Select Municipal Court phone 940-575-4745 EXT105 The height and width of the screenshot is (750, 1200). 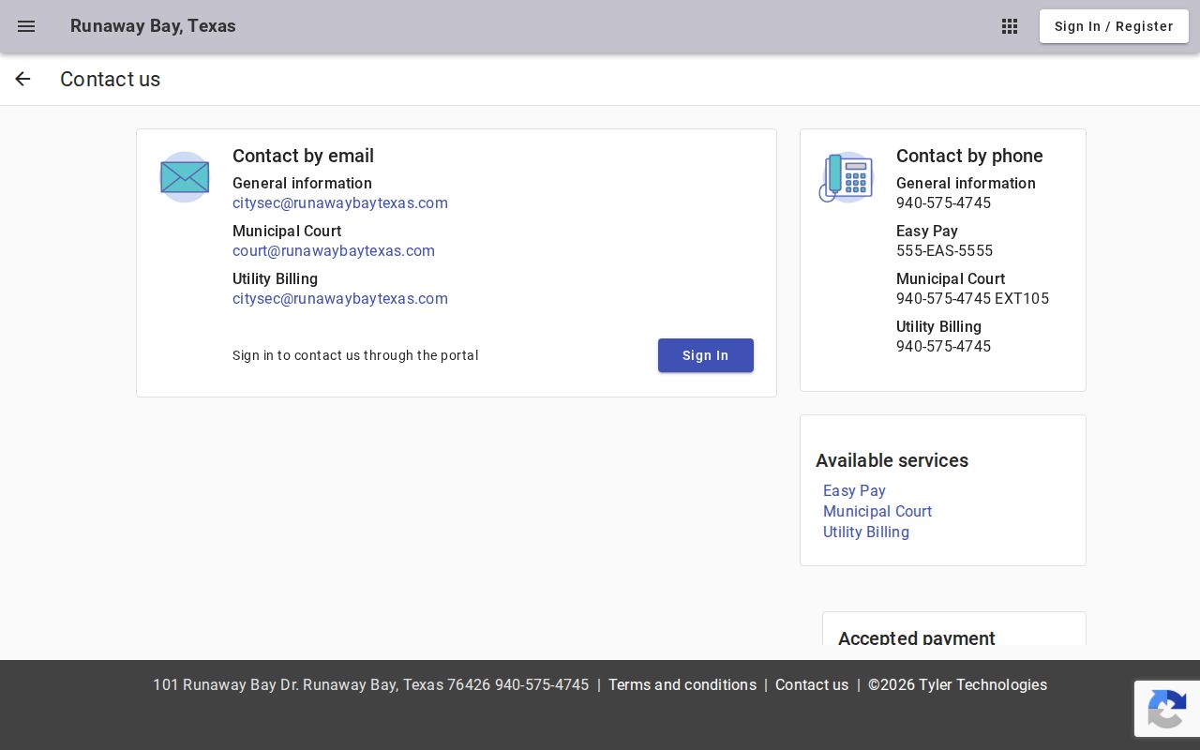(x=972, y=299)
